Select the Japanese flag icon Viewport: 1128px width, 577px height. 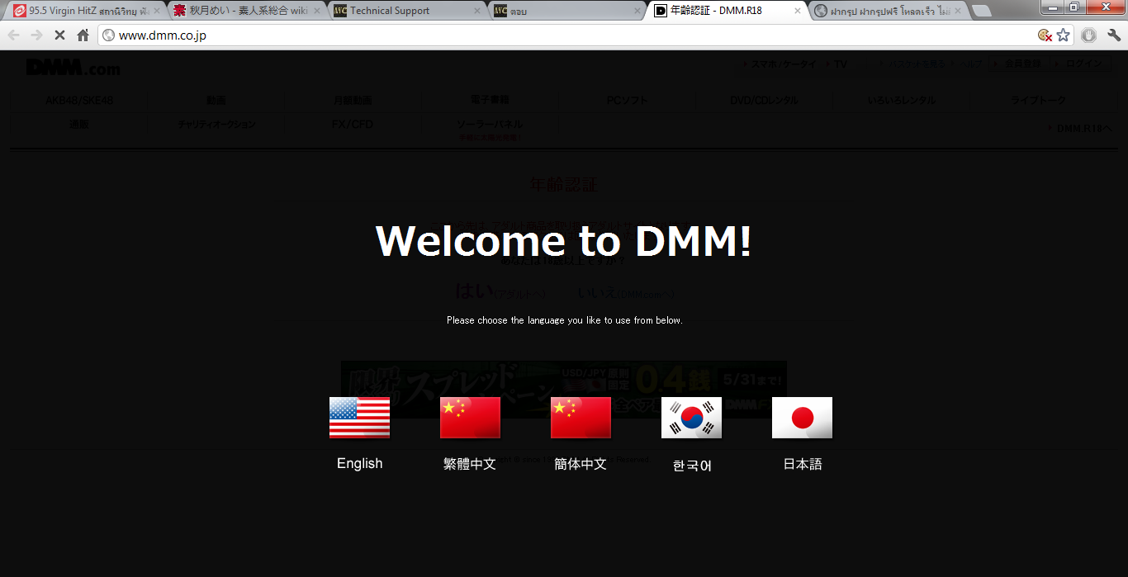coord(802,418)
